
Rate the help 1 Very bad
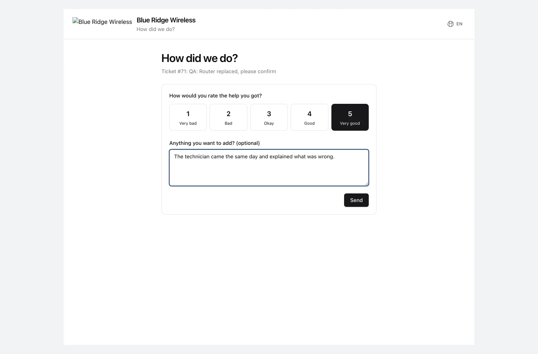tap(188, 117)
